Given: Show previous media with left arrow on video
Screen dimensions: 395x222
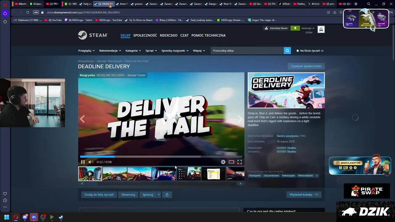Looking at the screenshot, I should [x=82, y=119].
